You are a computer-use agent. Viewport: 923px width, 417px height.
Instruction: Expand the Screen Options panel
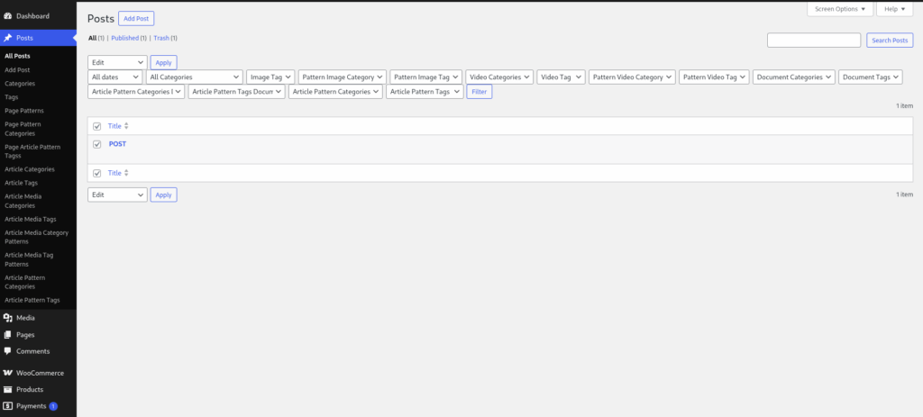(840, 9)
